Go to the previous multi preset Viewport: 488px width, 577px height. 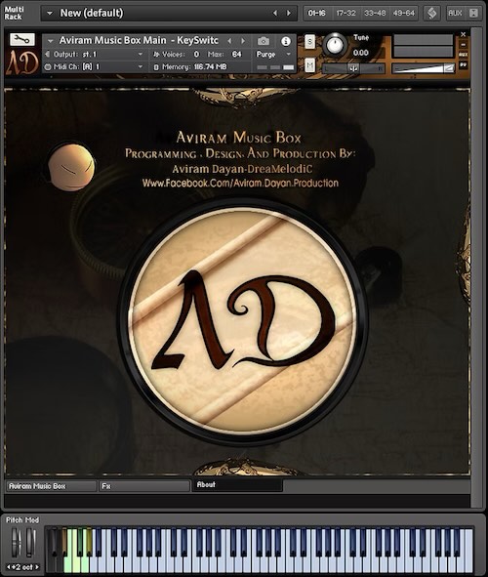pos(274,14)
